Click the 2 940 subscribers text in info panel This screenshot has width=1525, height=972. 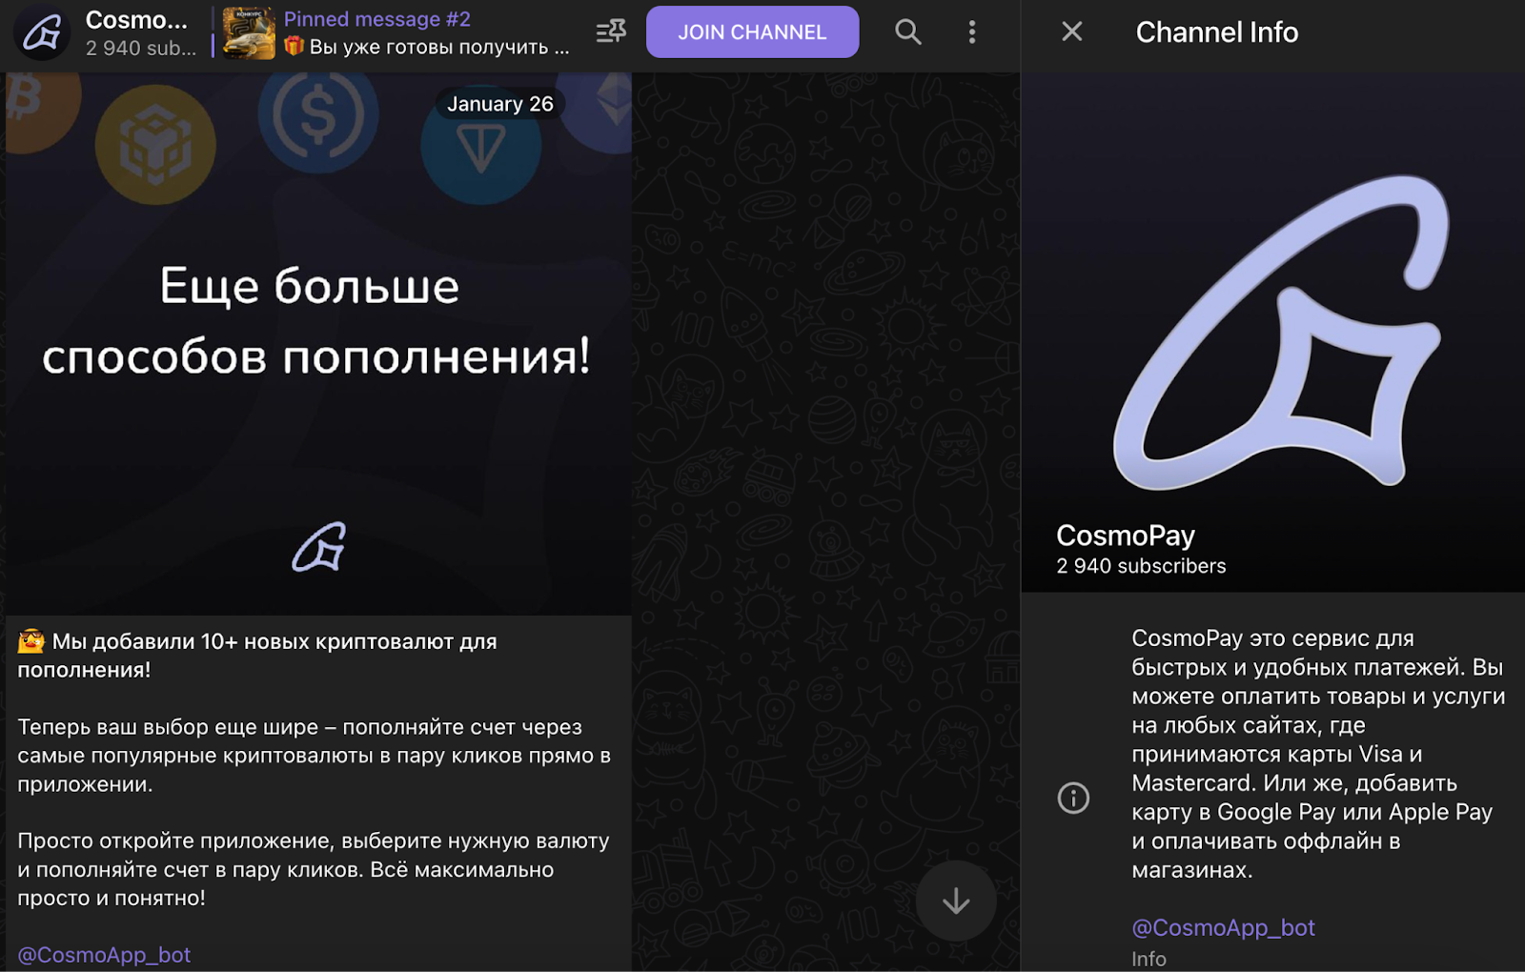(1141, 566)
